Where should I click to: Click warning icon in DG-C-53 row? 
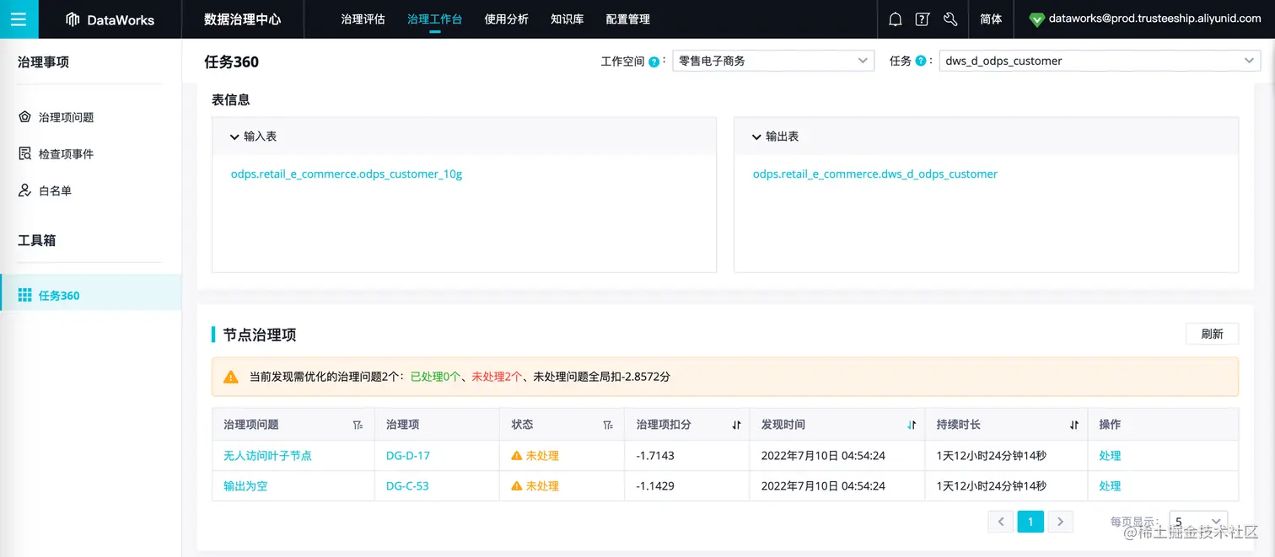tap(517, 485)
